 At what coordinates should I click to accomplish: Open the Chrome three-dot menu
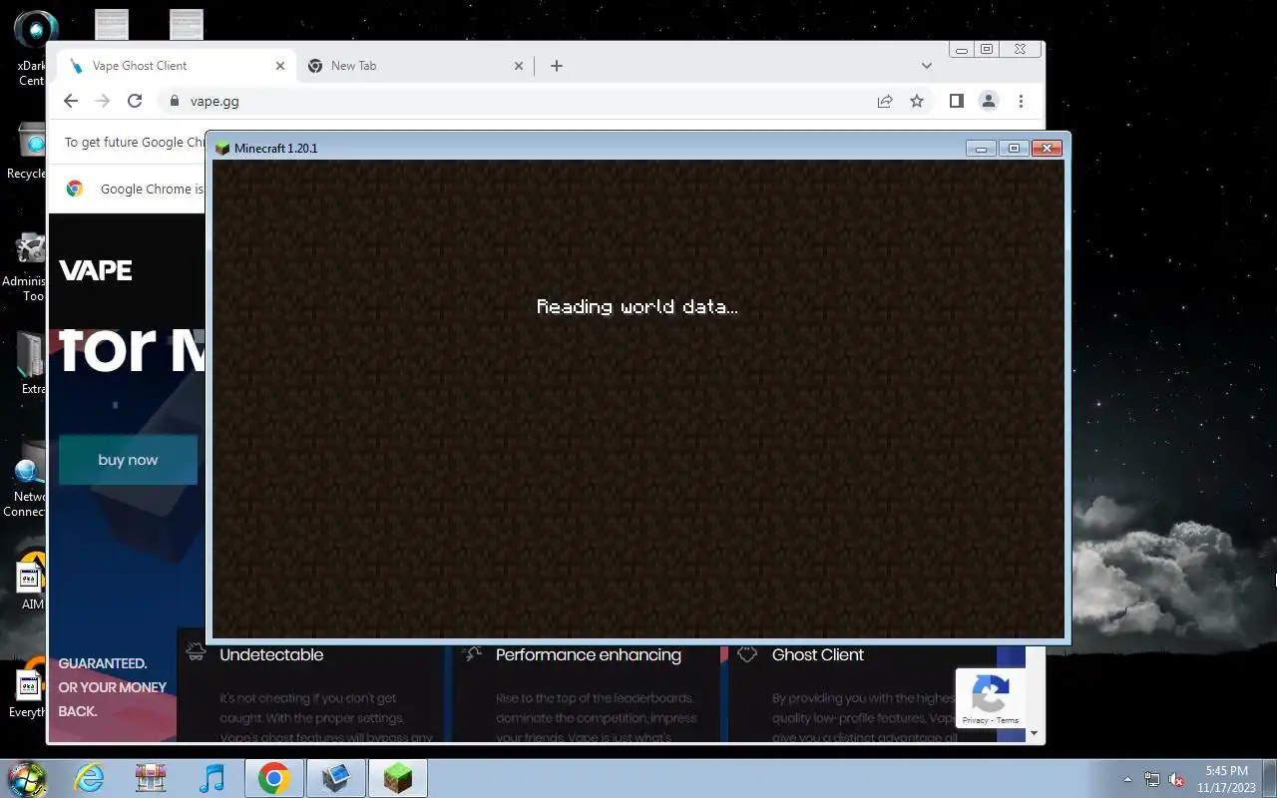(1021, 101)
